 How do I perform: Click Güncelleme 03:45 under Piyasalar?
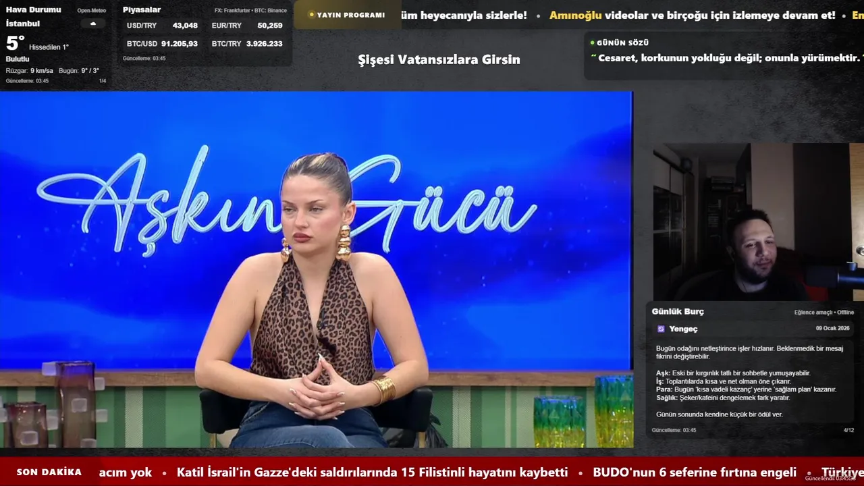point(144,59)
